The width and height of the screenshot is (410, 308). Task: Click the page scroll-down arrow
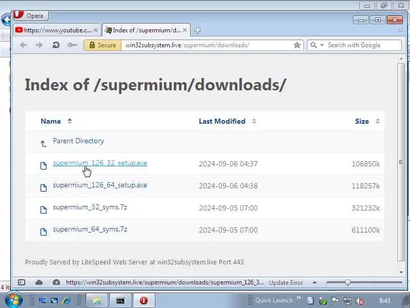[x=401, y=273]
